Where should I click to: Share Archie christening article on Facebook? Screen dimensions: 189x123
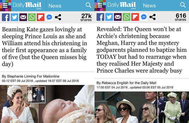click(x=101, y=17)
